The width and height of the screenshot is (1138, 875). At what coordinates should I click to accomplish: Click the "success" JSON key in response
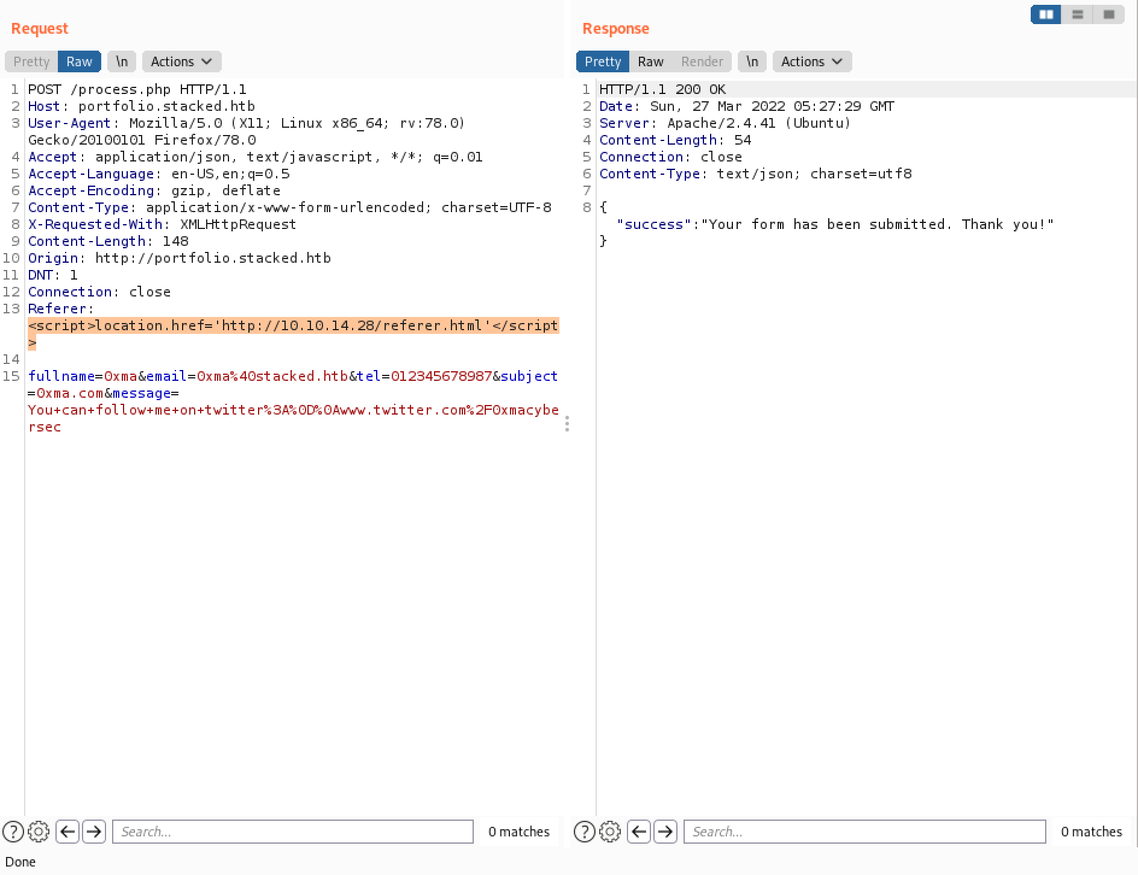pyautogui.click(x=653, y=224)
